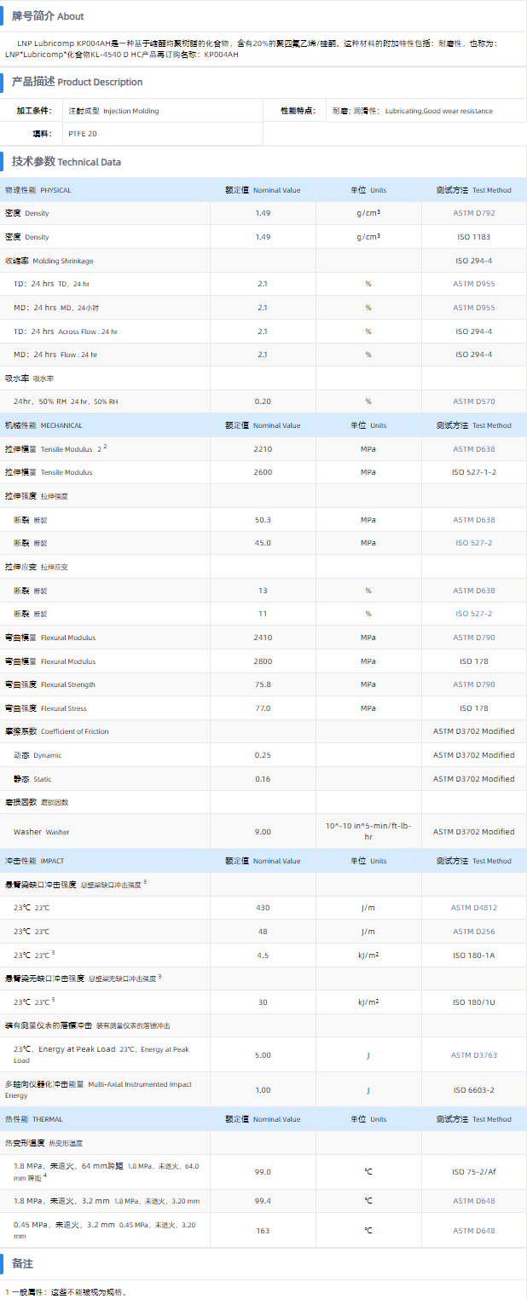Open ASTM D790 in the 2410 MPa row

click(474, 638)
